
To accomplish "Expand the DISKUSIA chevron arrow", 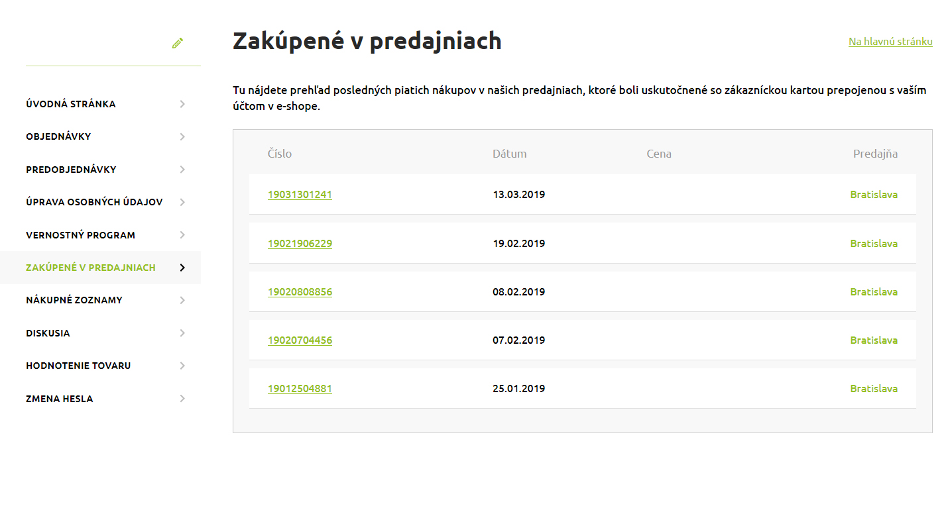I will click(x=182, y=333).
